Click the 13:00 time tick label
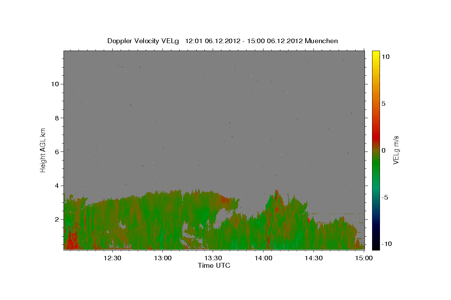 [163, 258]
